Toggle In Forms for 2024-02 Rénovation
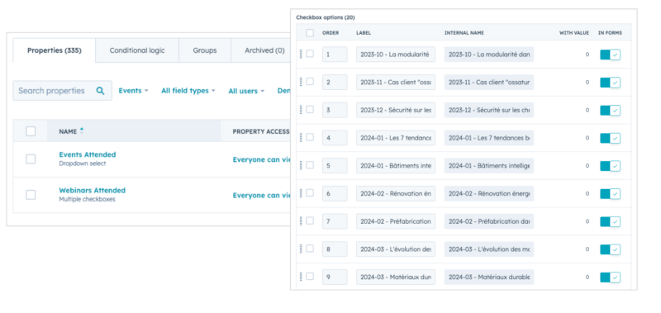Viewport: 661px width, 313px height. [x=610, y=194]
